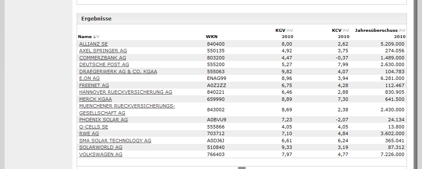This screenshot has height=169, width=422.
Task: Open HANNOVER RUECKVERSICHERUNG AG link
Action: click(x=126, y=92)
